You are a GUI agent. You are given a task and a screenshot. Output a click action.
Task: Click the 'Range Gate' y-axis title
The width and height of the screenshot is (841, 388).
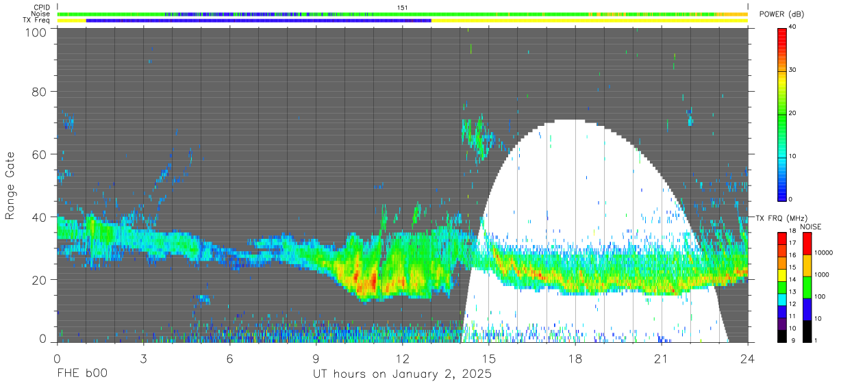10,185
